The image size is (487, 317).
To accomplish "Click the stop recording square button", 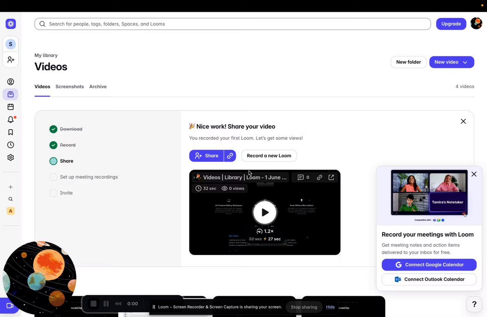I will pyautogui.click(x=93, y=304).
